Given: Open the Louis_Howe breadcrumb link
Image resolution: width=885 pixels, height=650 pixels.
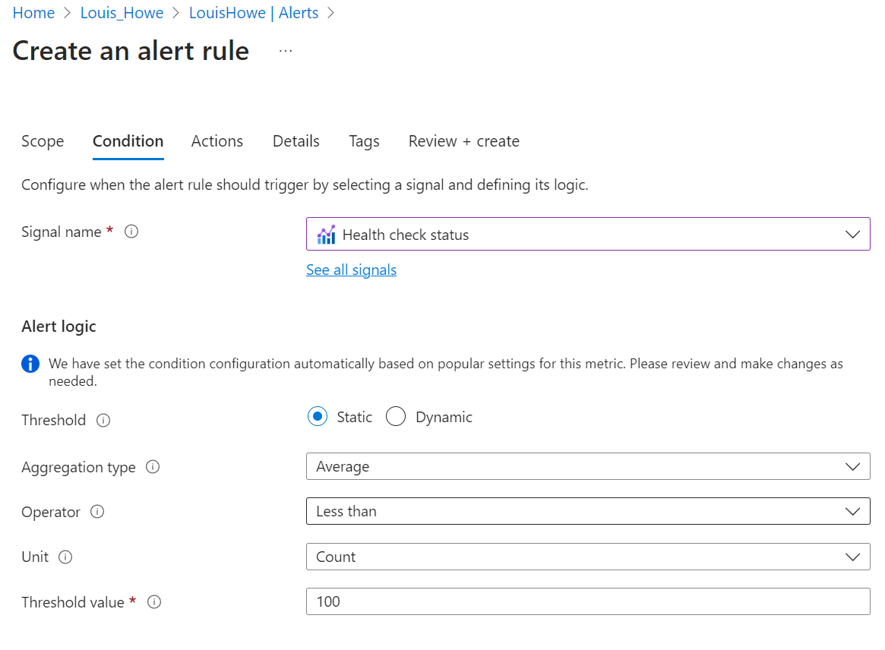Looking at the screenshot, I should 122,12.
